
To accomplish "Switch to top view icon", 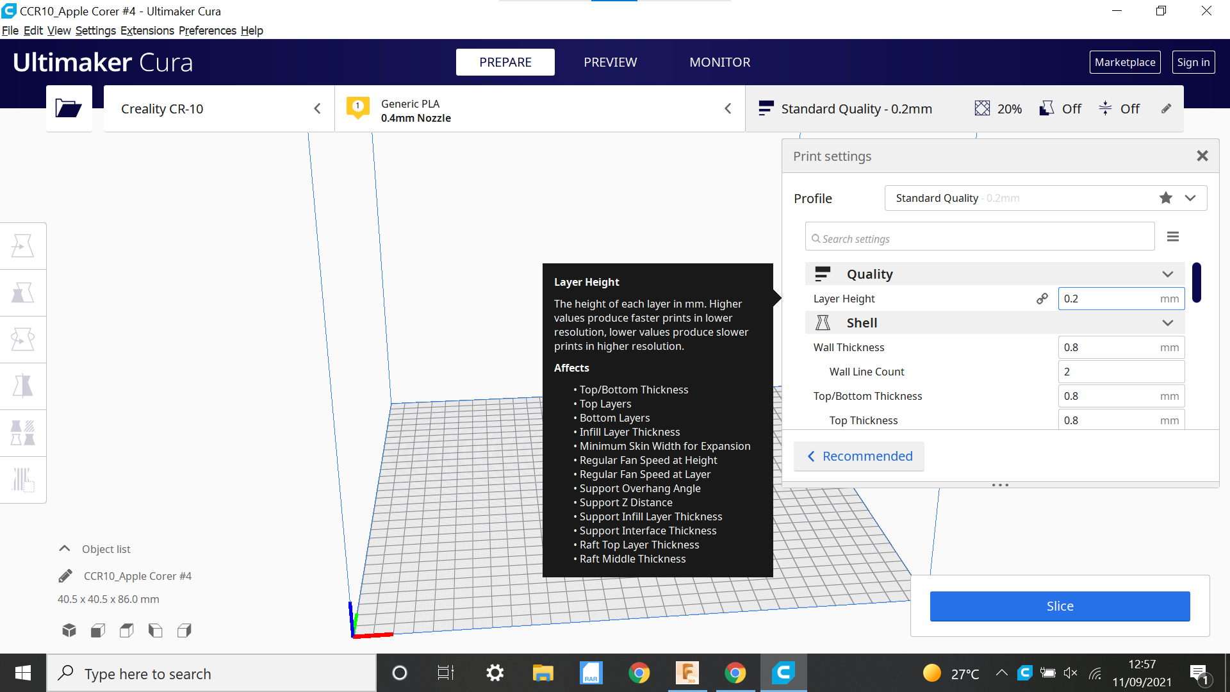I will tap(127, 630).
